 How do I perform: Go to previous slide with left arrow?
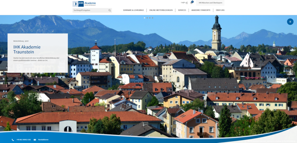click(3, 79)
